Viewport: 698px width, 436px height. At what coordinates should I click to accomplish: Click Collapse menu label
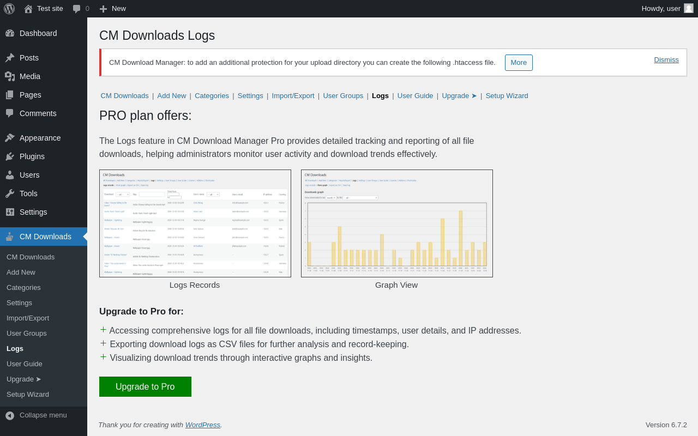click(43, 415)
